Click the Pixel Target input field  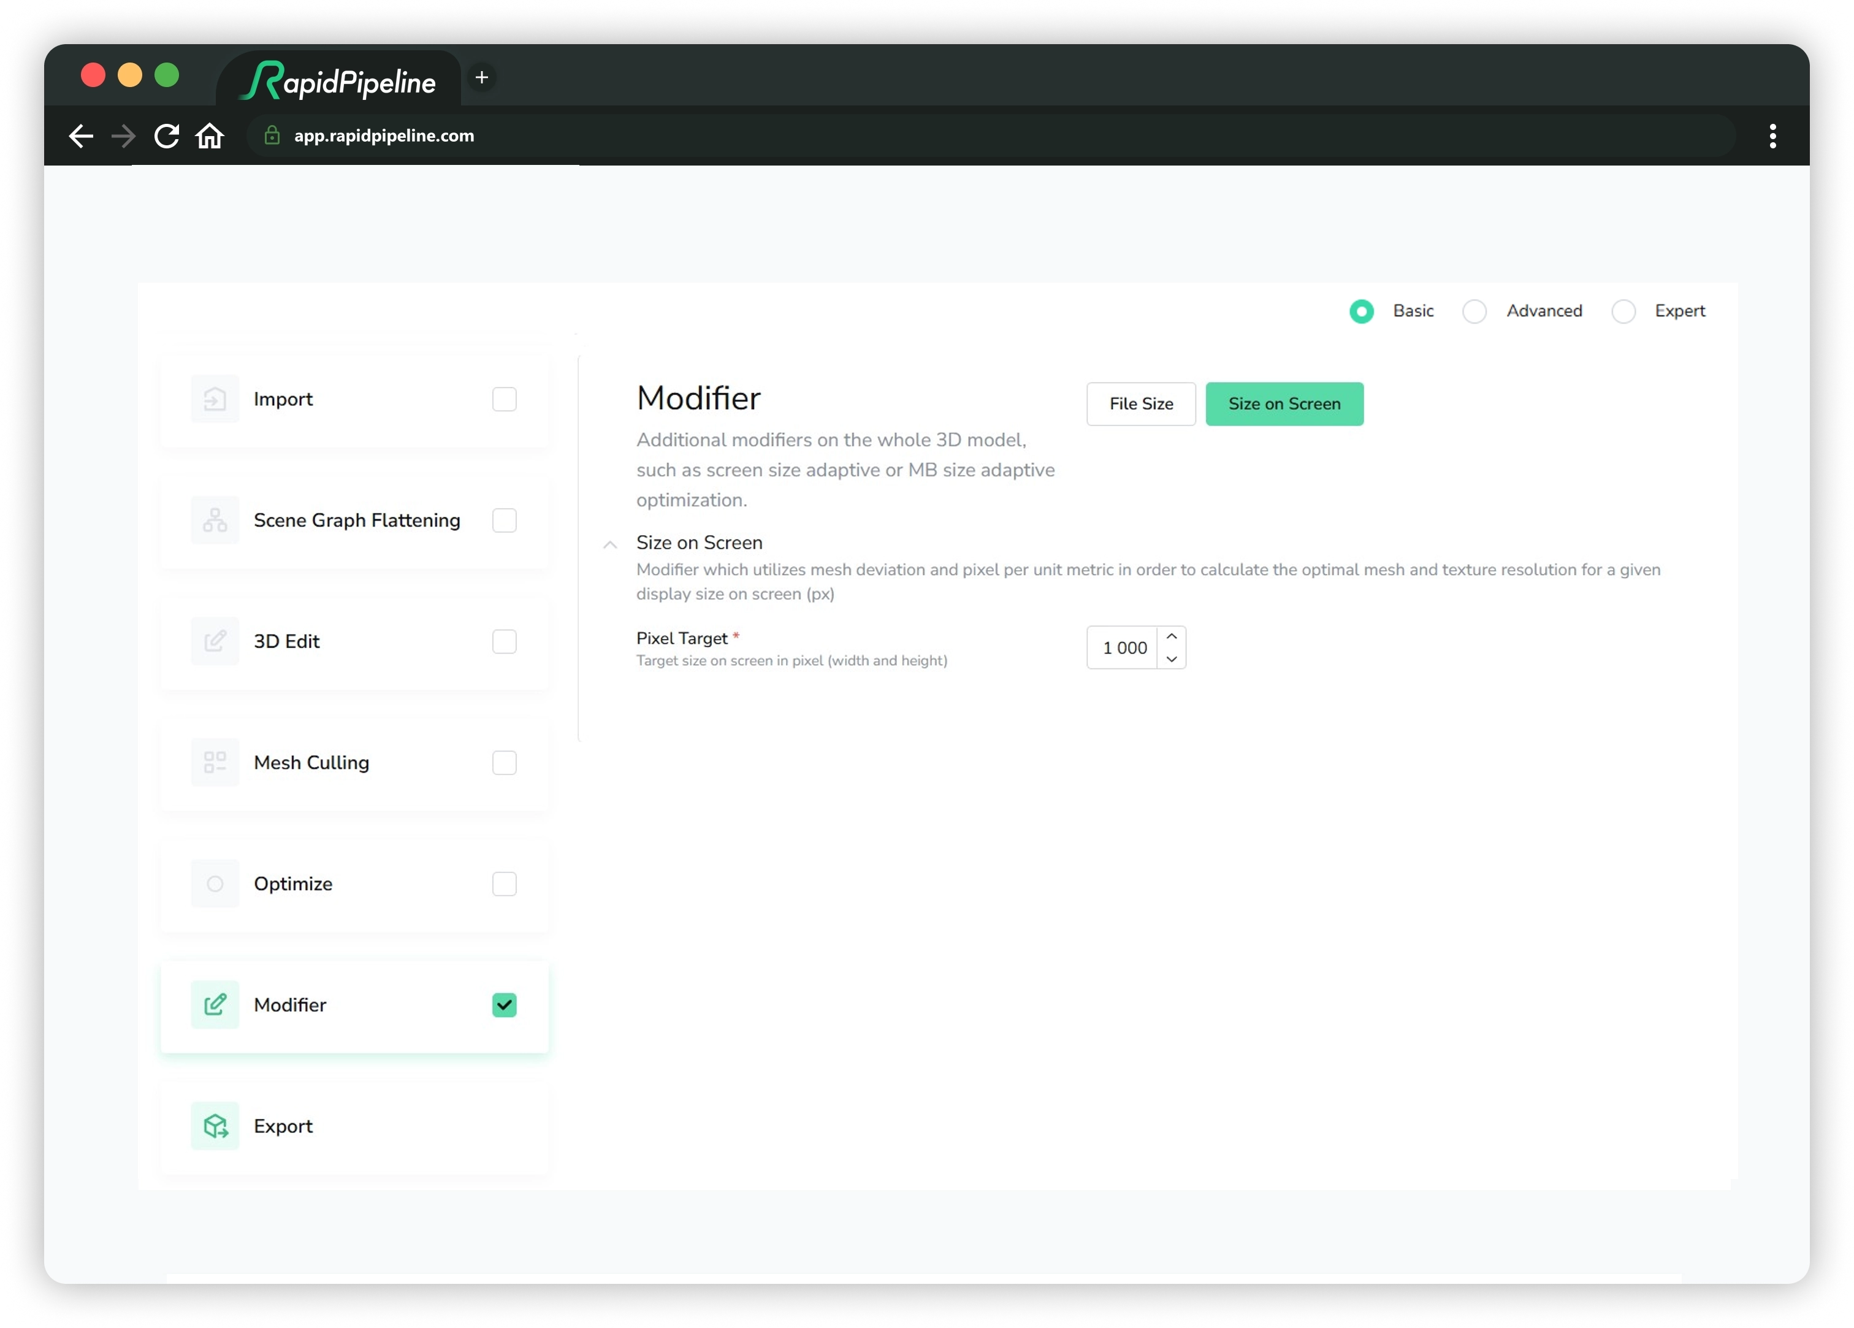(1123, 647)
